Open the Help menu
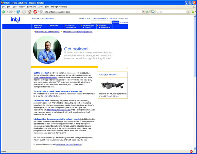The height and width of the screenshot is (154, 197). [x=47, y=7]
